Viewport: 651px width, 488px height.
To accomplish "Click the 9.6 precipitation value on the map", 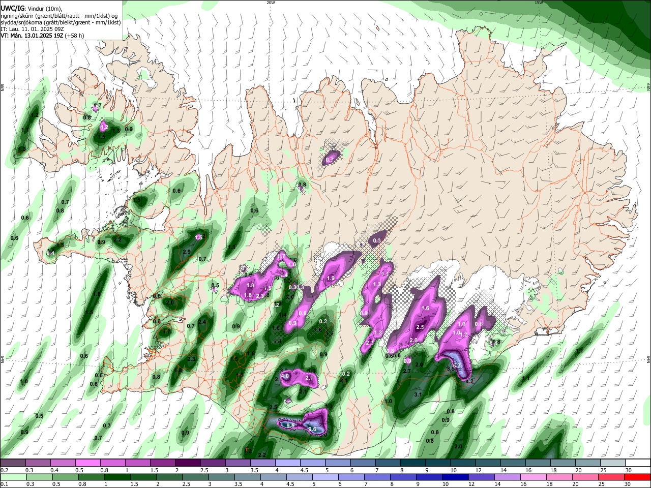I will coord(313,430).
